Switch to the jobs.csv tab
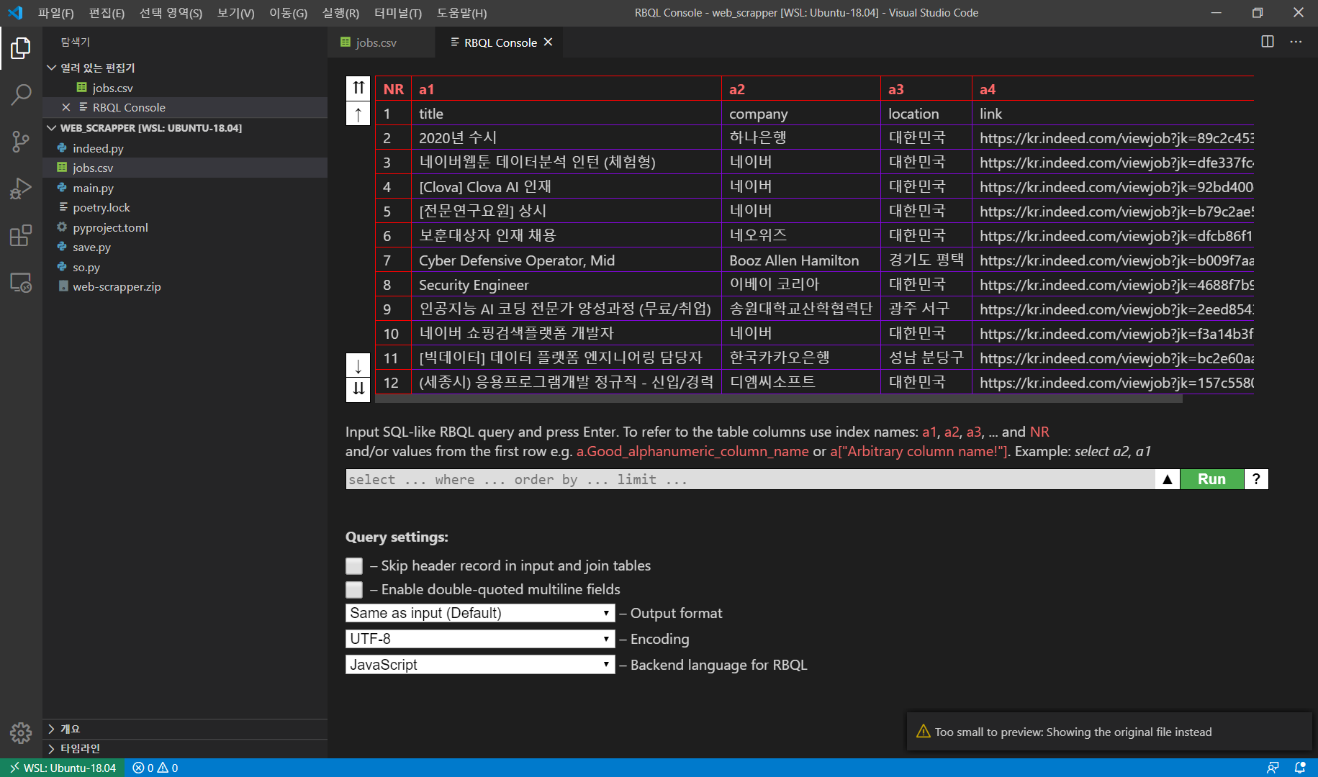1318x777 pixels. point(381,42)
